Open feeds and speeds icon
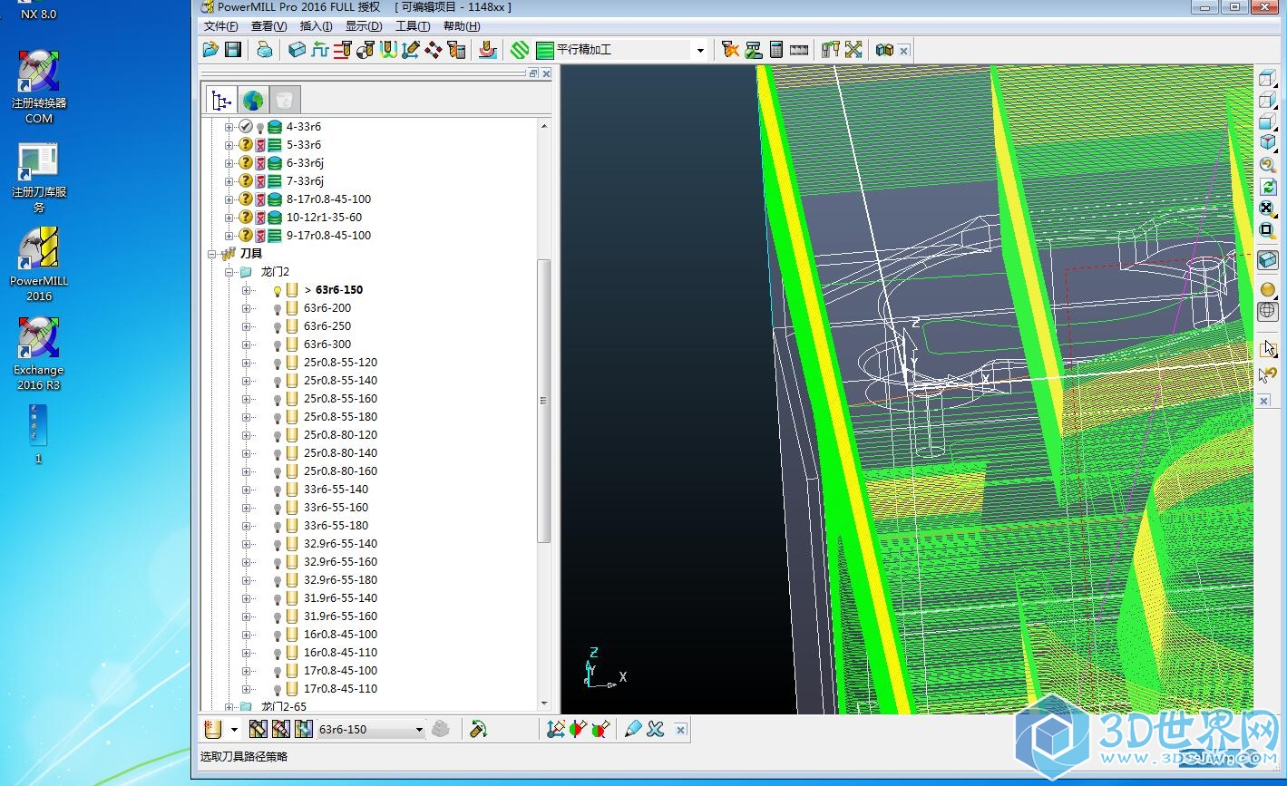 [x=319, y=50]
